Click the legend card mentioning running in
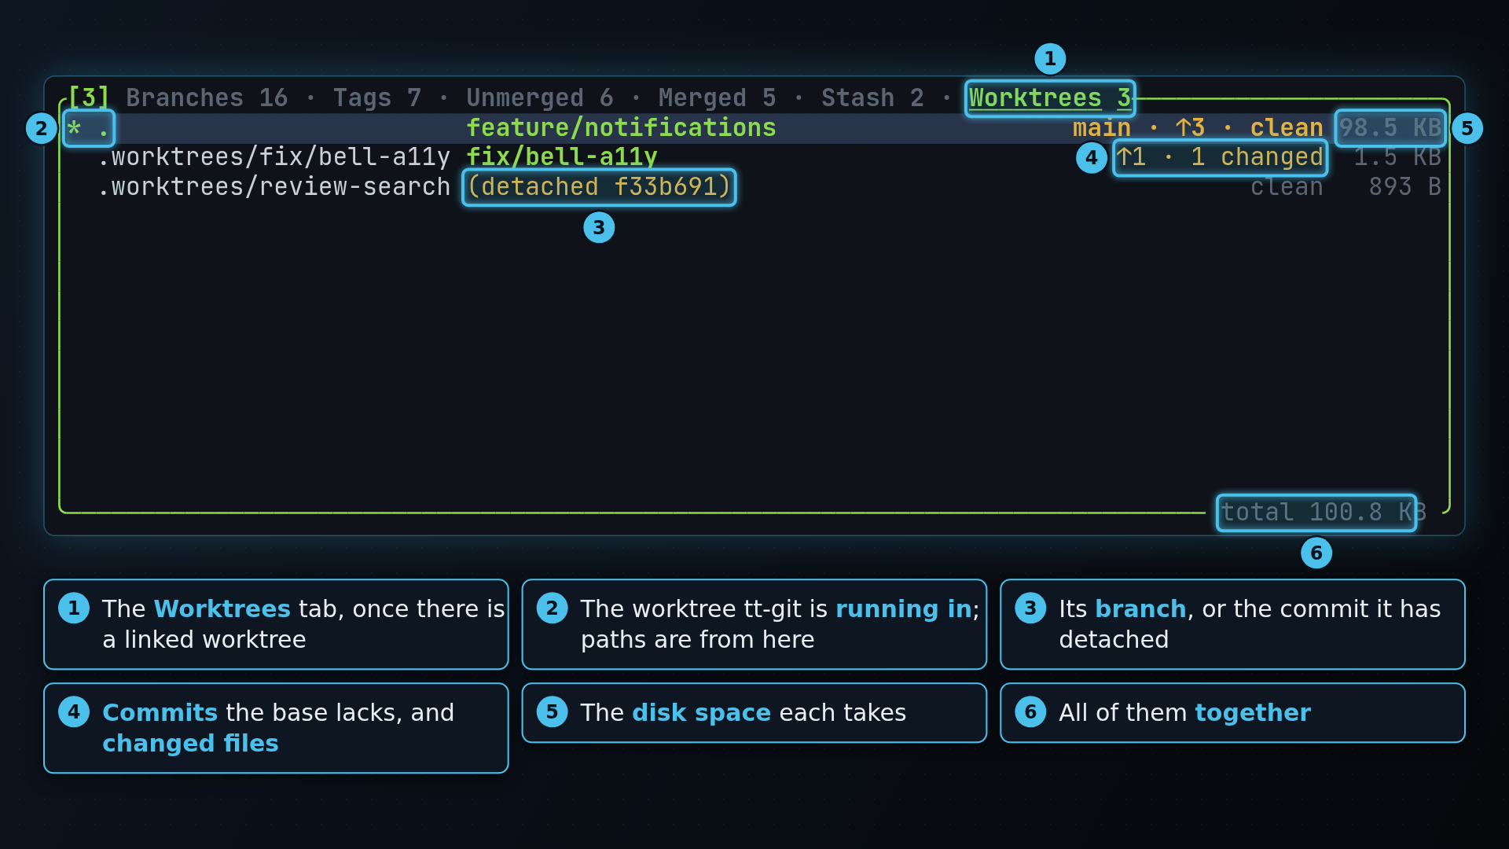 pos(754,624)
